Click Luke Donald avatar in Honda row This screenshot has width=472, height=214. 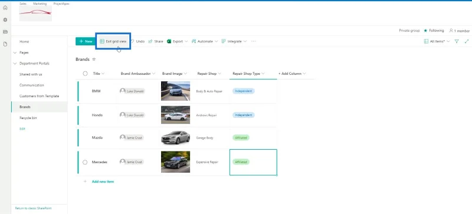tap(123, 115)
